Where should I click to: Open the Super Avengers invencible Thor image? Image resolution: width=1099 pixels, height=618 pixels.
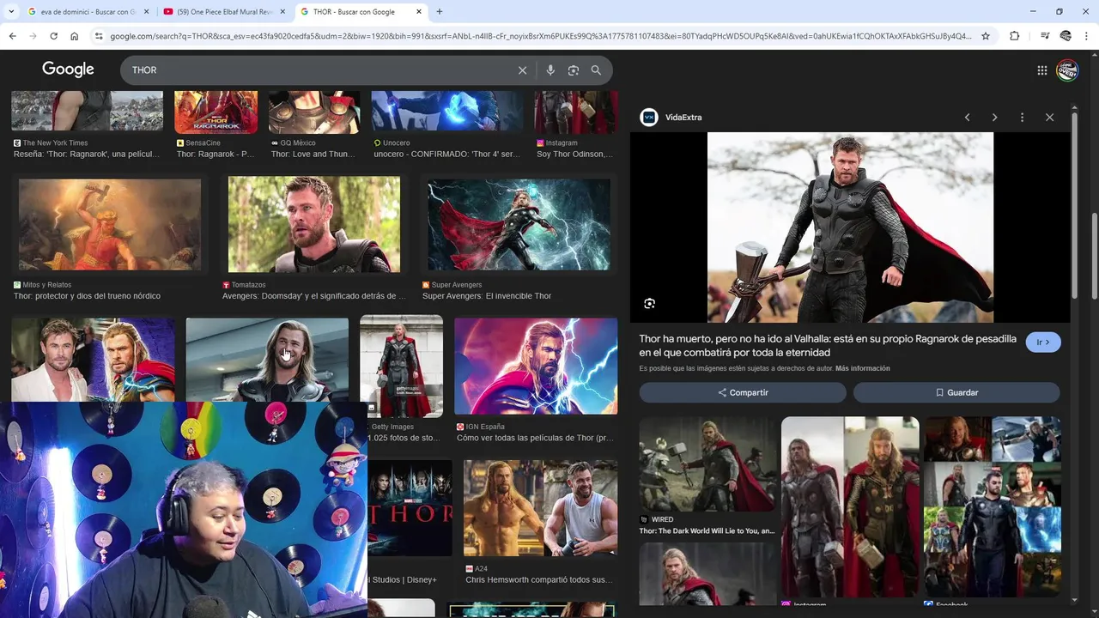(x=519, y=225)
